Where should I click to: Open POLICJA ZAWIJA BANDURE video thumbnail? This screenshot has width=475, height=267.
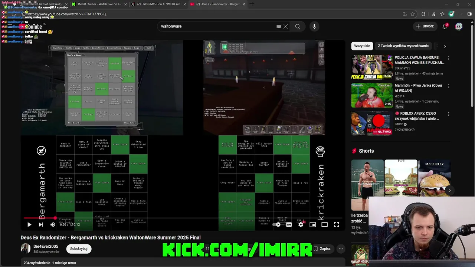[372, 67]
